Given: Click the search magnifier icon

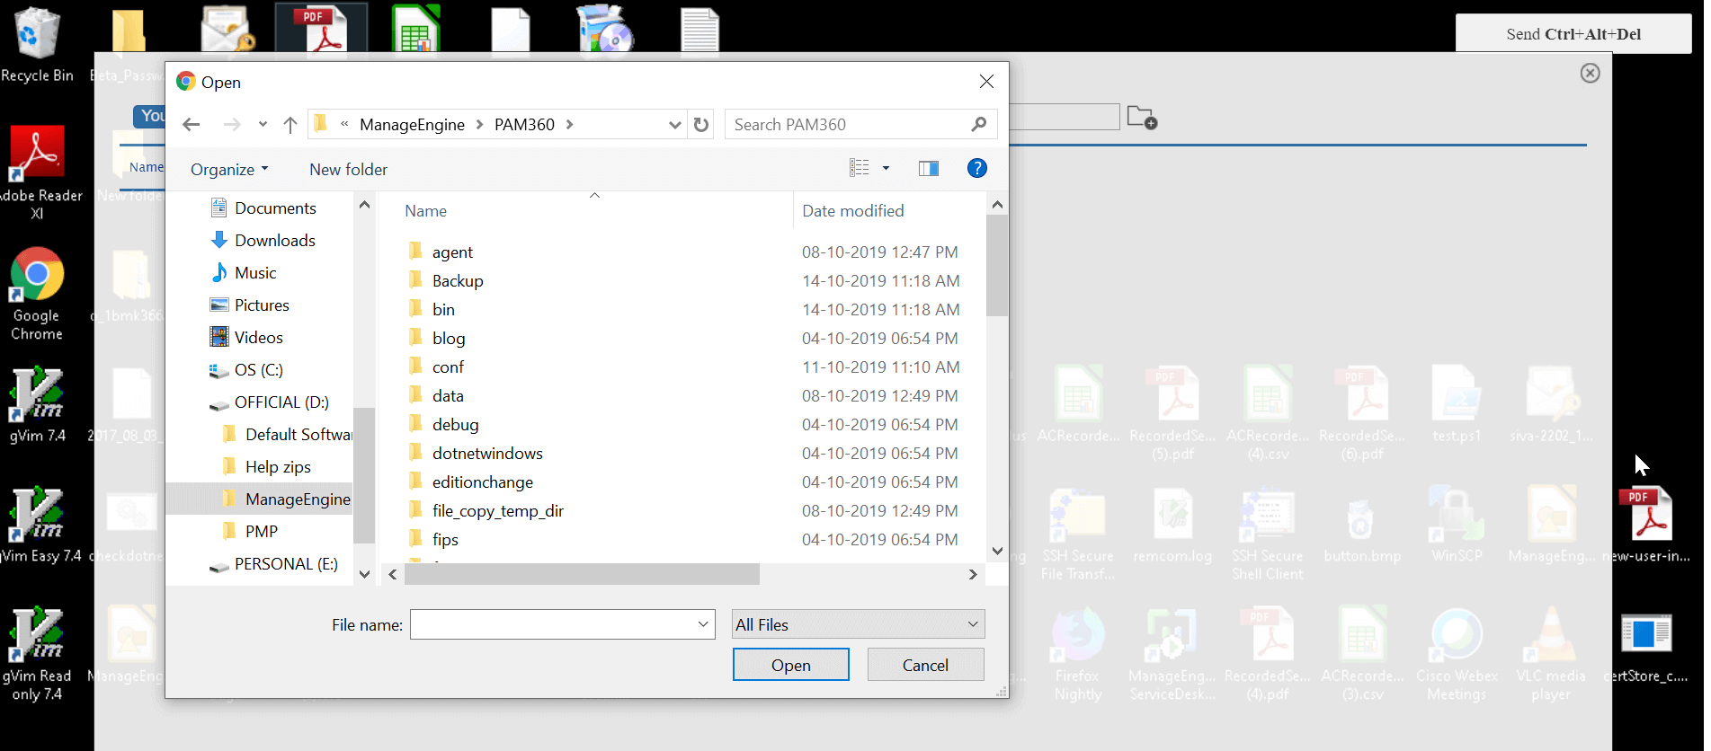Looking at the screenshot, I should (979, 124).
